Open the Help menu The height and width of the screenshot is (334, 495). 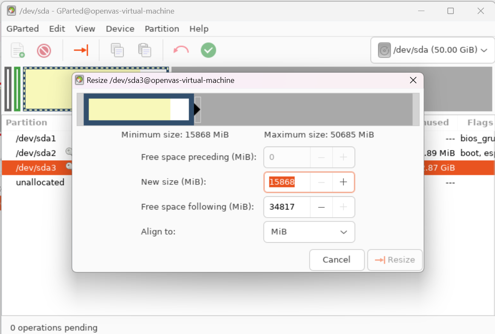click(x=199, y=29)
